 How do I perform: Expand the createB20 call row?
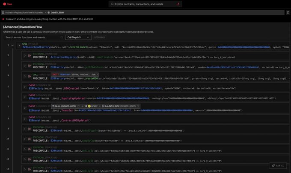pos(25,76)
